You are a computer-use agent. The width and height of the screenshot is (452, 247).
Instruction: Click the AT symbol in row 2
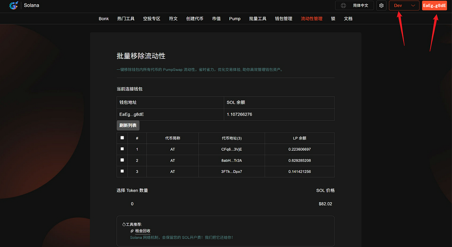point(172,160)
